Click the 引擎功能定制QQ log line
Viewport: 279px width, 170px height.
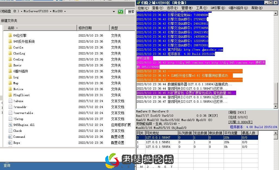point(172,15)
